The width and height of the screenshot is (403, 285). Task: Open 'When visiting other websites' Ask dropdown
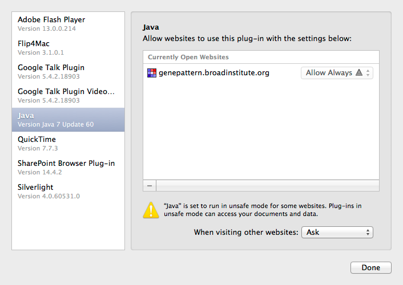click(337, 233)
